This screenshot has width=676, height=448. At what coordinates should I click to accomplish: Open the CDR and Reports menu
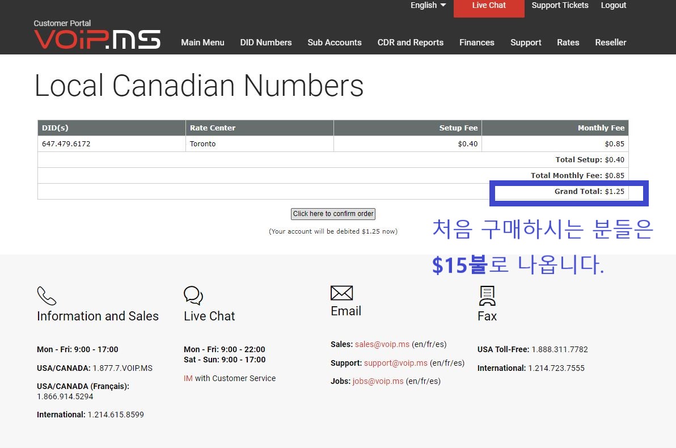[411, 43]
